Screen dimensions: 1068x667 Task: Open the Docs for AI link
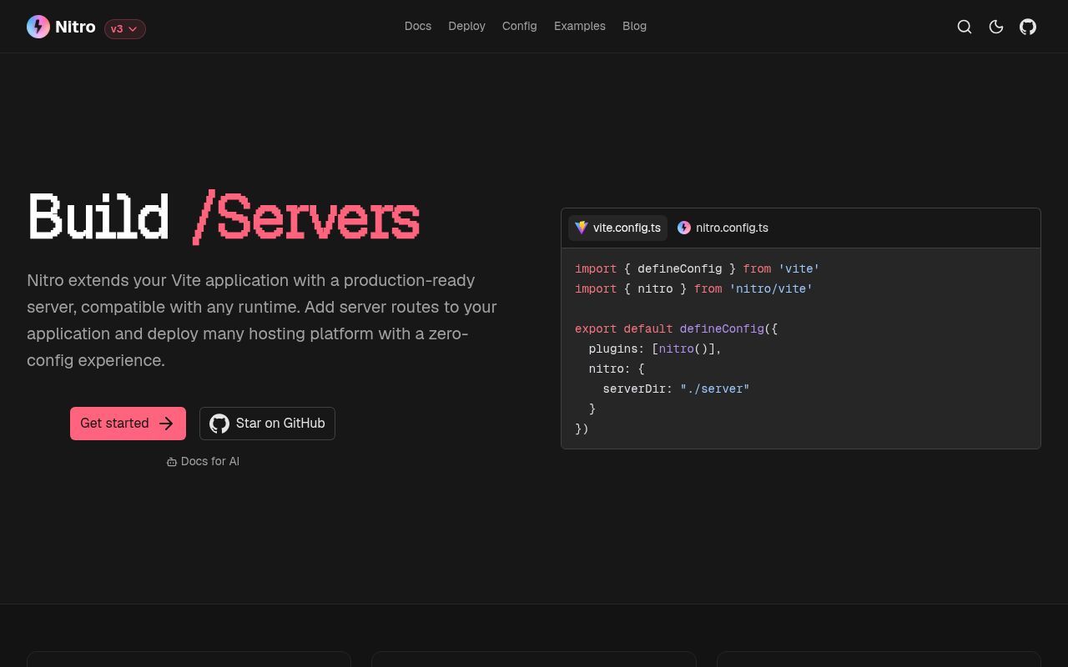(x=203, y=461)
